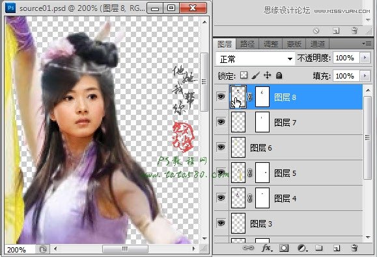Open the blend mode dropdown 正常
The width and height of the screenshot is (377, 257).
(255, 59)
